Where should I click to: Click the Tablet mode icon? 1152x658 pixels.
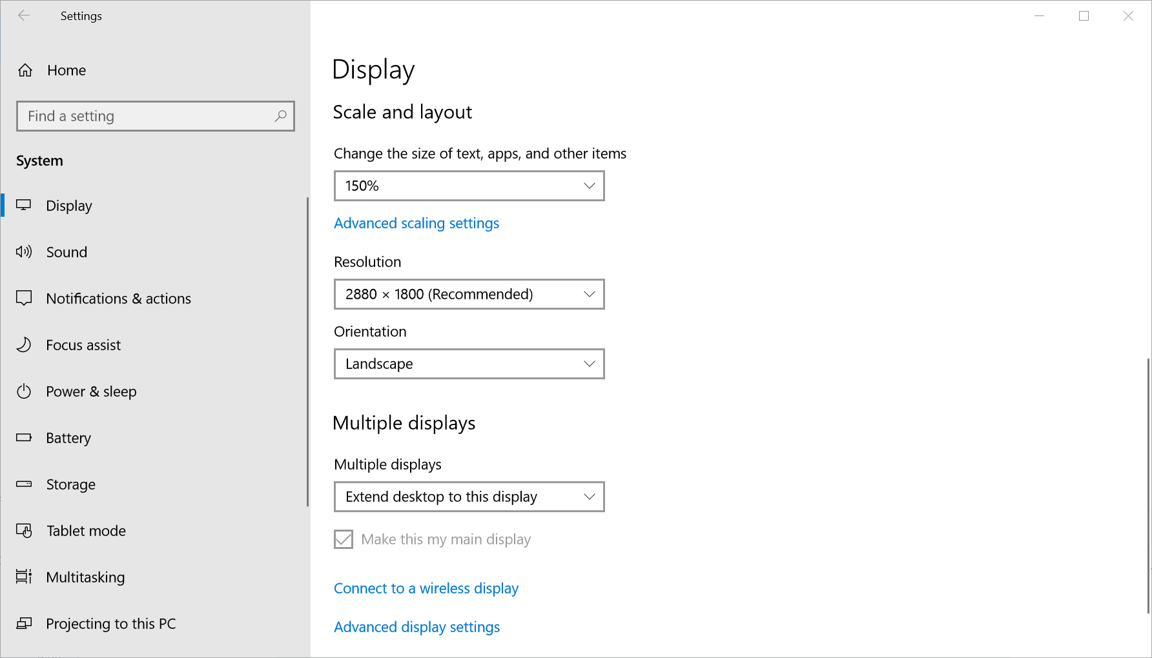pos(24,531)
